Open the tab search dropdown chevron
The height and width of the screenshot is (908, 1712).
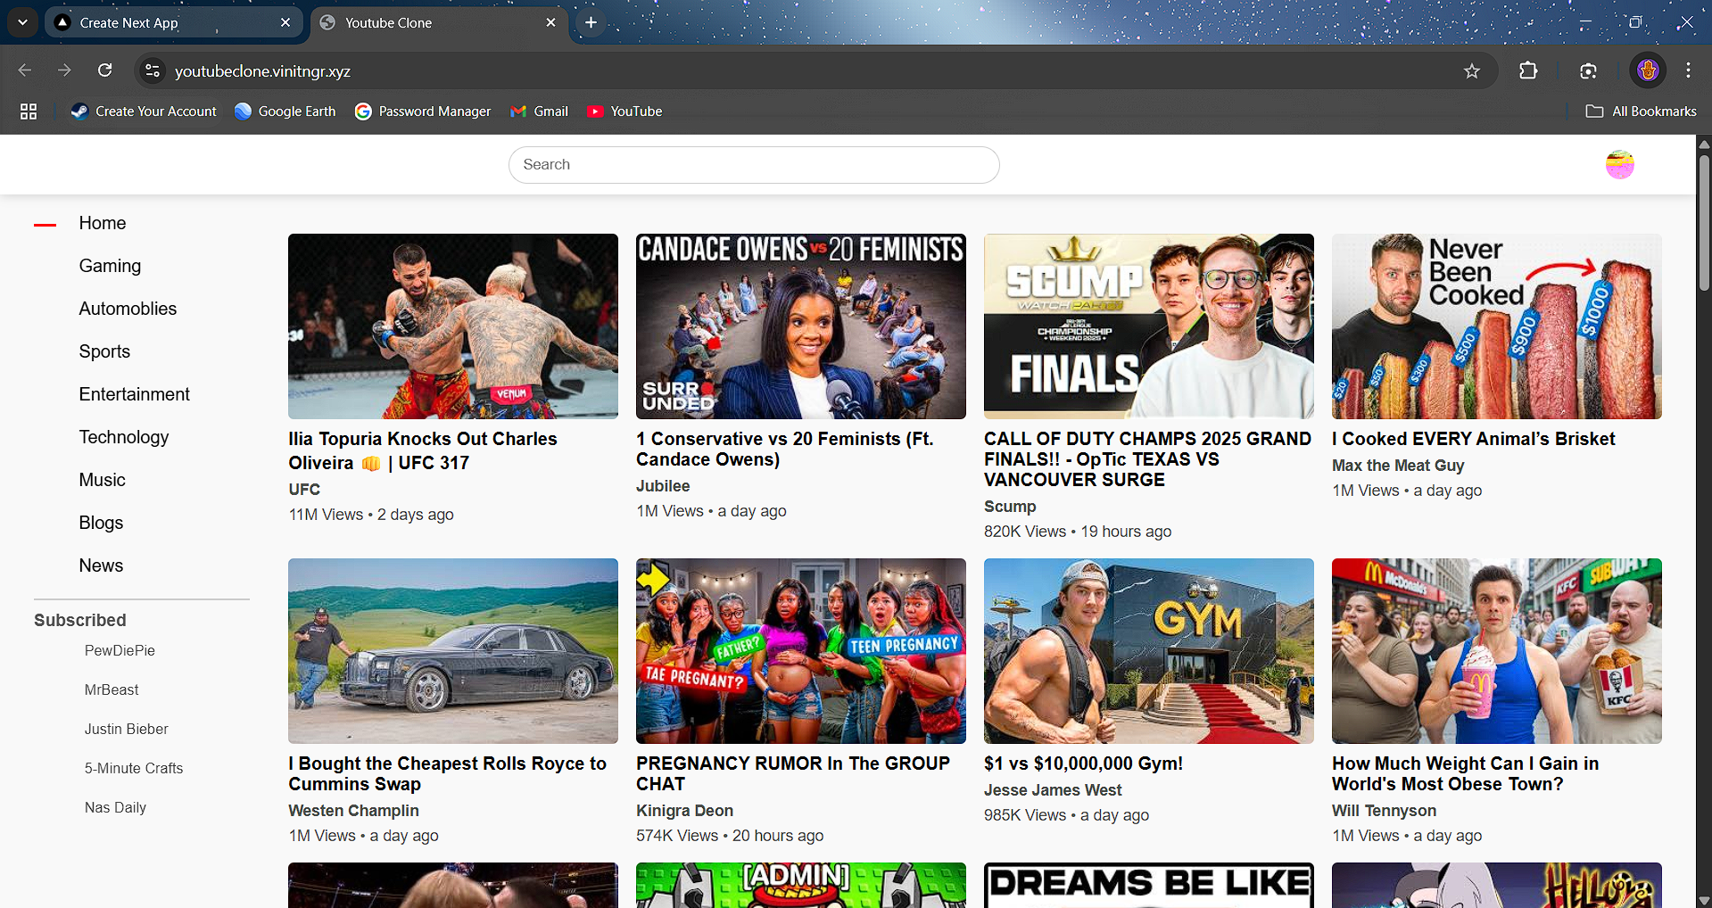[x=22, y=22]
